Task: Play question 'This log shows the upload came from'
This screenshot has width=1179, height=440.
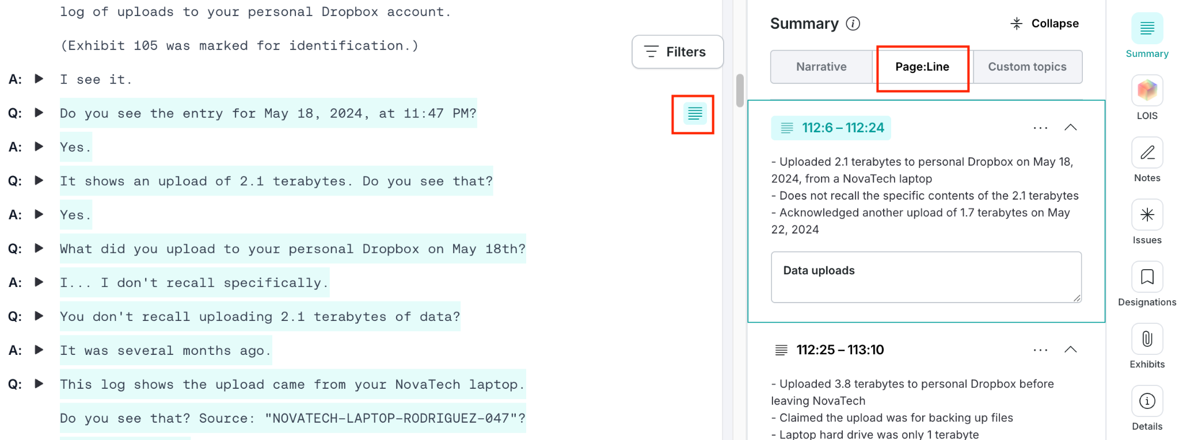Action: point(39,384)
